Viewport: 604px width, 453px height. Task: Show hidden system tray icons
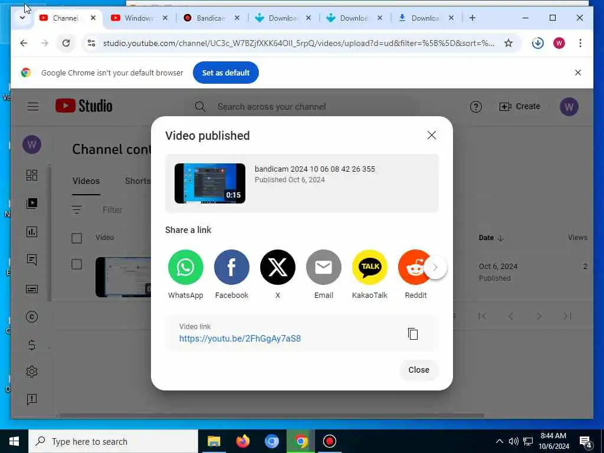(x=499, y=441)
